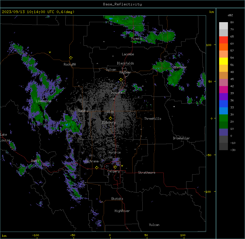Click the Olds city label
This screenshot has height=239, width=245.
tap(110, 112)
